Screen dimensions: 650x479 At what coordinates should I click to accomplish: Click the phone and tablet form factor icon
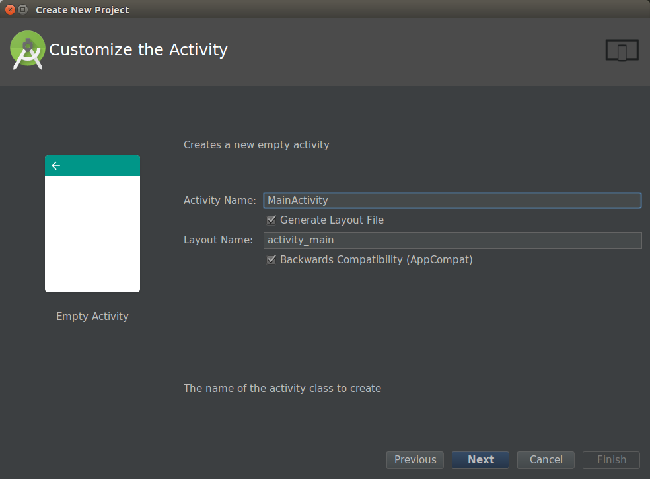[622, 51]
